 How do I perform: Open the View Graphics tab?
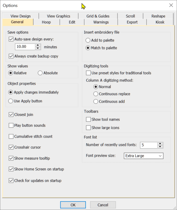pos(59,16)
